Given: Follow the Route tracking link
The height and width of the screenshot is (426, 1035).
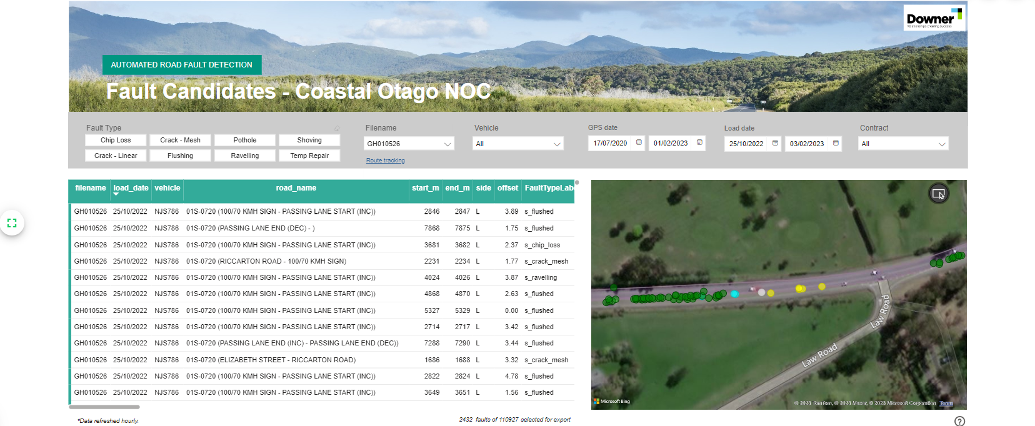Looking at the screenshot, I should [x=385, y=161].
